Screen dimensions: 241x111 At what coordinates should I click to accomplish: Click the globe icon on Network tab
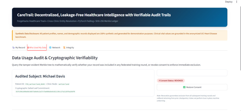50,47
